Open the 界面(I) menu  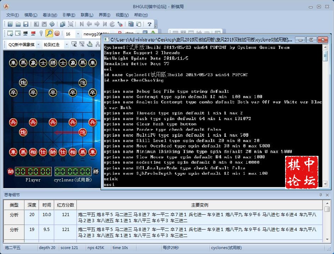click(104, 15)
